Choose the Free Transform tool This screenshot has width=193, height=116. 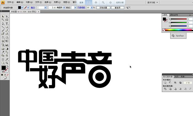point(7,41)
